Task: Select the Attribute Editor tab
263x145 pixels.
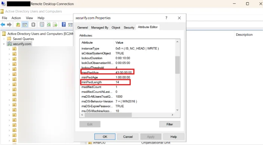Action: pyautogui.click(x=148, y=27)
